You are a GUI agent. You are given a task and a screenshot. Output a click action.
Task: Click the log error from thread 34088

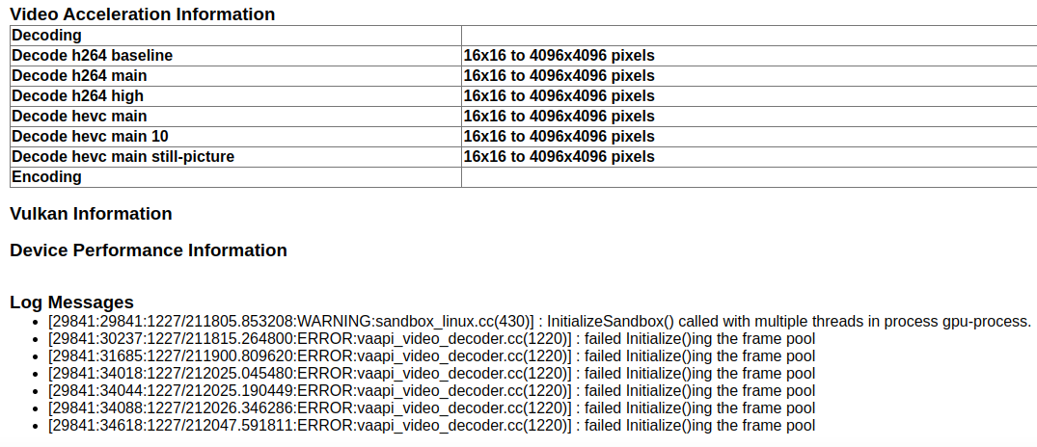(431, 408)
